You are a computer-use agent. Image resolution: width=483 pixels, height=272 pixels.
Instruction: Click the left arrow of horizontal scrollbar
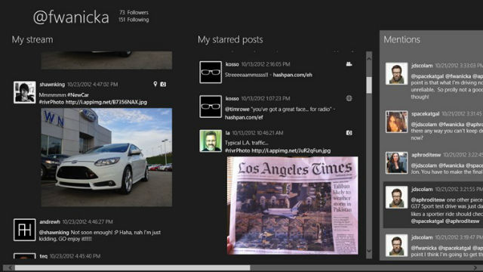pyautogui.click(x=10, y=267)
